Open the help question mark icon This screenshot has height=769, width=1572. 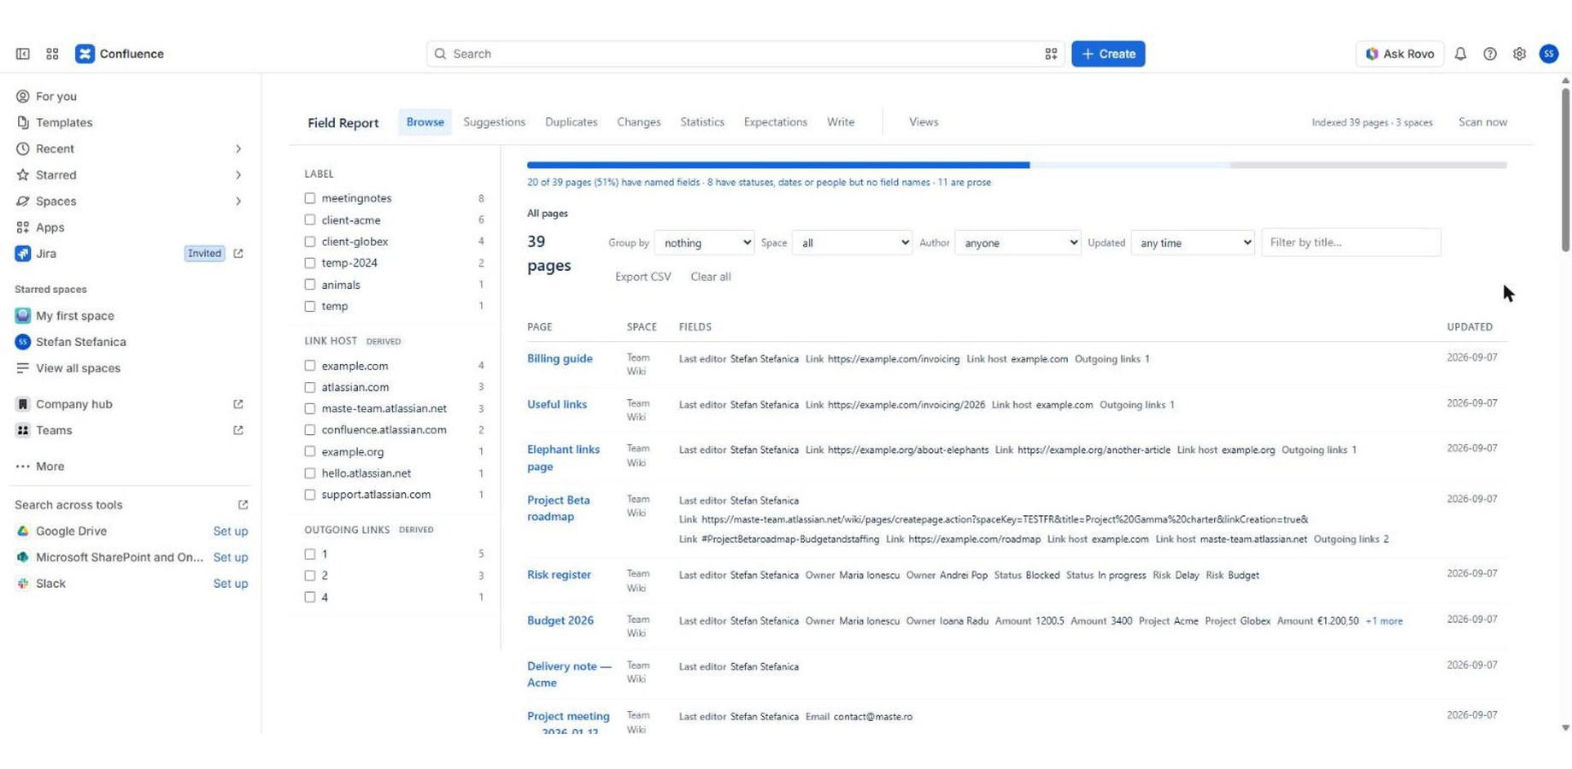click(x=1489, y=54)
